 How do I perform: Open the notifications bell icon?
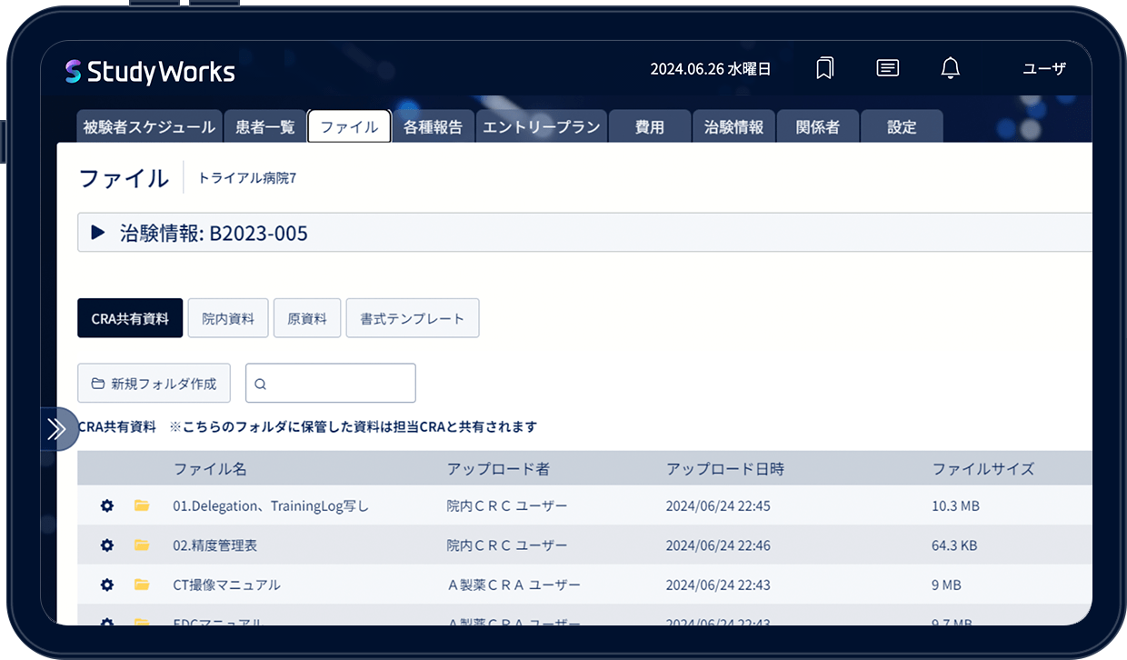click(950, 68)
